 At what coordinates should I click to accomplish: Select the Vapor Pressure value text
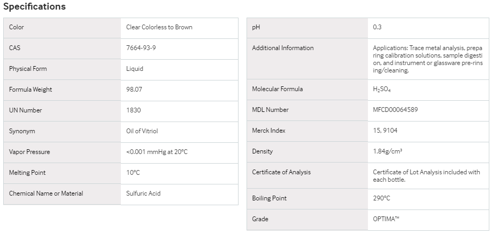(x=157, y=152)
